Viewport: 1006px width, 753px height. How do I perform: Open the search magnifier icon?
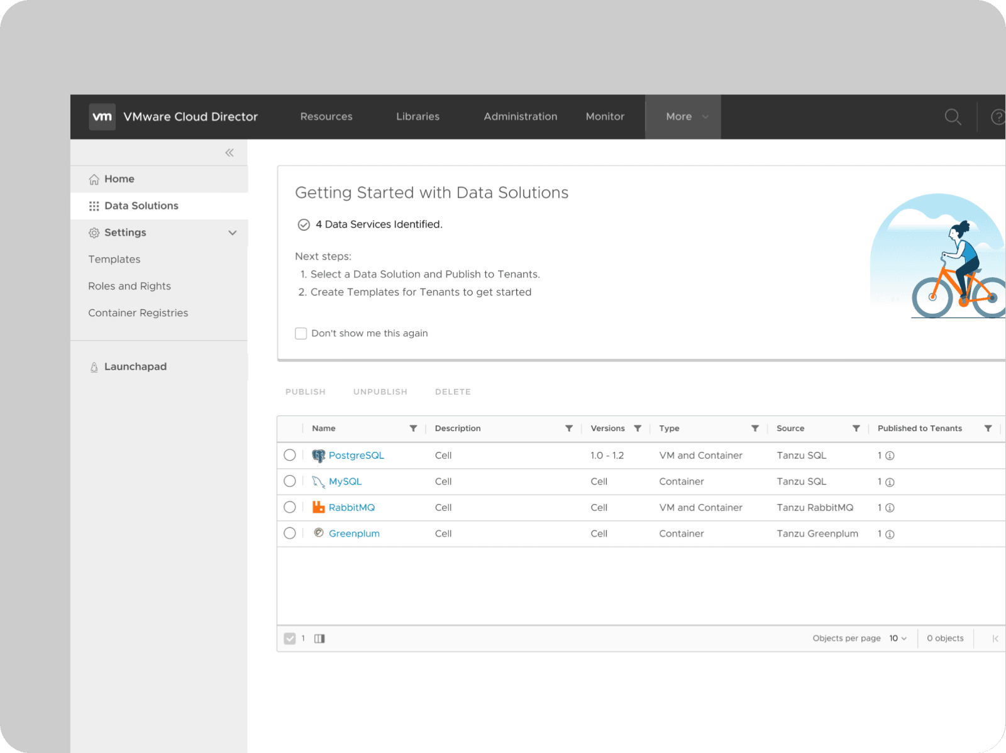click(x=953, y=117)
